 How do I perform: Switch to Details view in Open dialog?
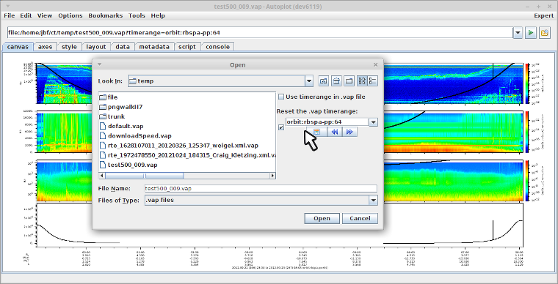[372, 81]
